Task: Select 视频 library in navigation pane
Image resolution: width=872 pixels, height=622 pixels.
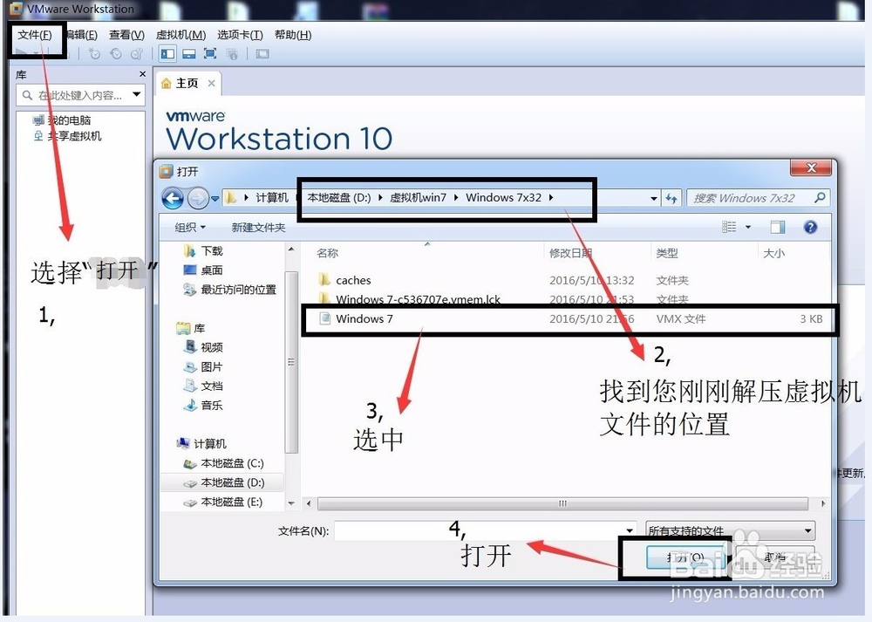Action: pos(203,348)
